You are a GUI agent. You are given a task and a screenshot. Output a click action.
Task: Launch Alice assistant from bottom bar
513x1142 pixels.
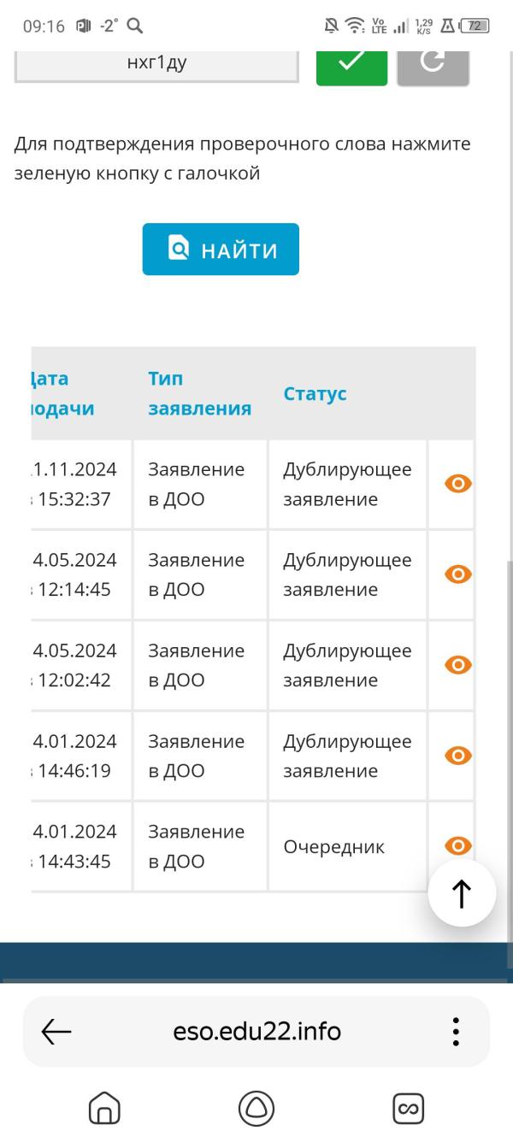pos(256,1109)
